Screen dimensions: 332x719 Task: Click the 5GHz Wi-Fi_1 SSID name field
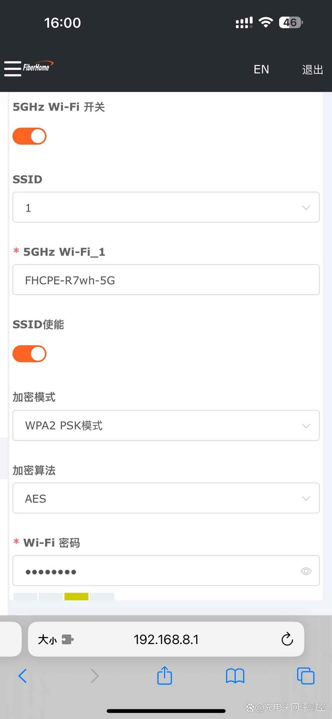coord(166,280)
